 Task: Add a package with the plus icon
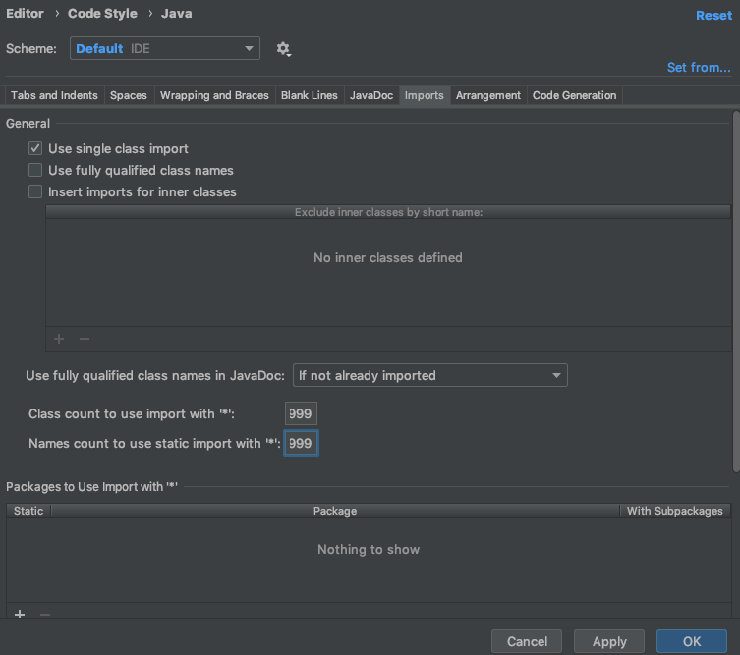20,614
